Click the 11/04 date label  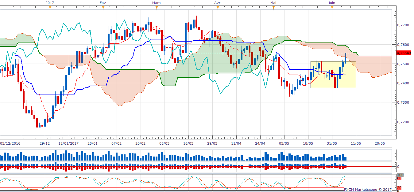pyautogui.click(x=236, y=143)
